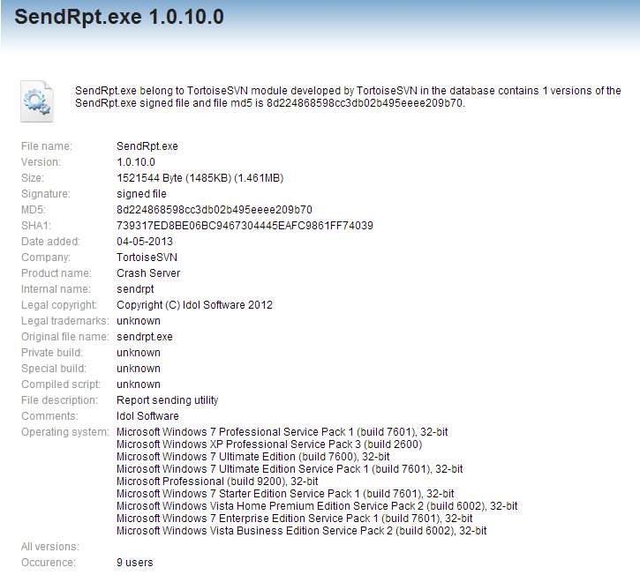640x575 pixels.
Task: Click Windows 7 Professional Service Pack 1 line
Action: pyautogui.click(x=282, y=432)
